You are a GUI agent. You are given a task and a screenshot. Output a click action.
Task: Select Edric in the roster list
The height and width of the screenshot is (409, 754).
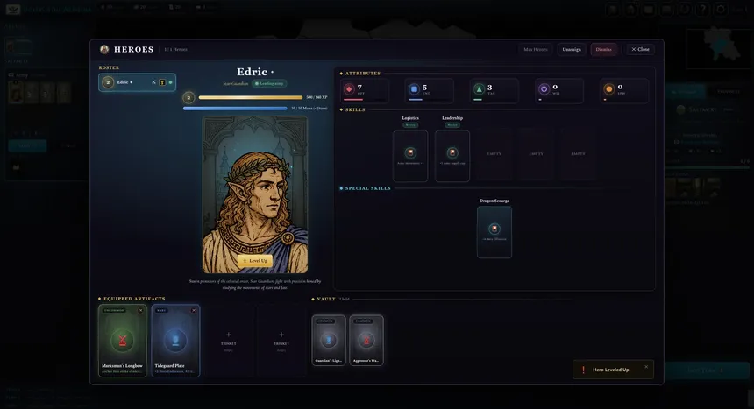click(137, 82)
